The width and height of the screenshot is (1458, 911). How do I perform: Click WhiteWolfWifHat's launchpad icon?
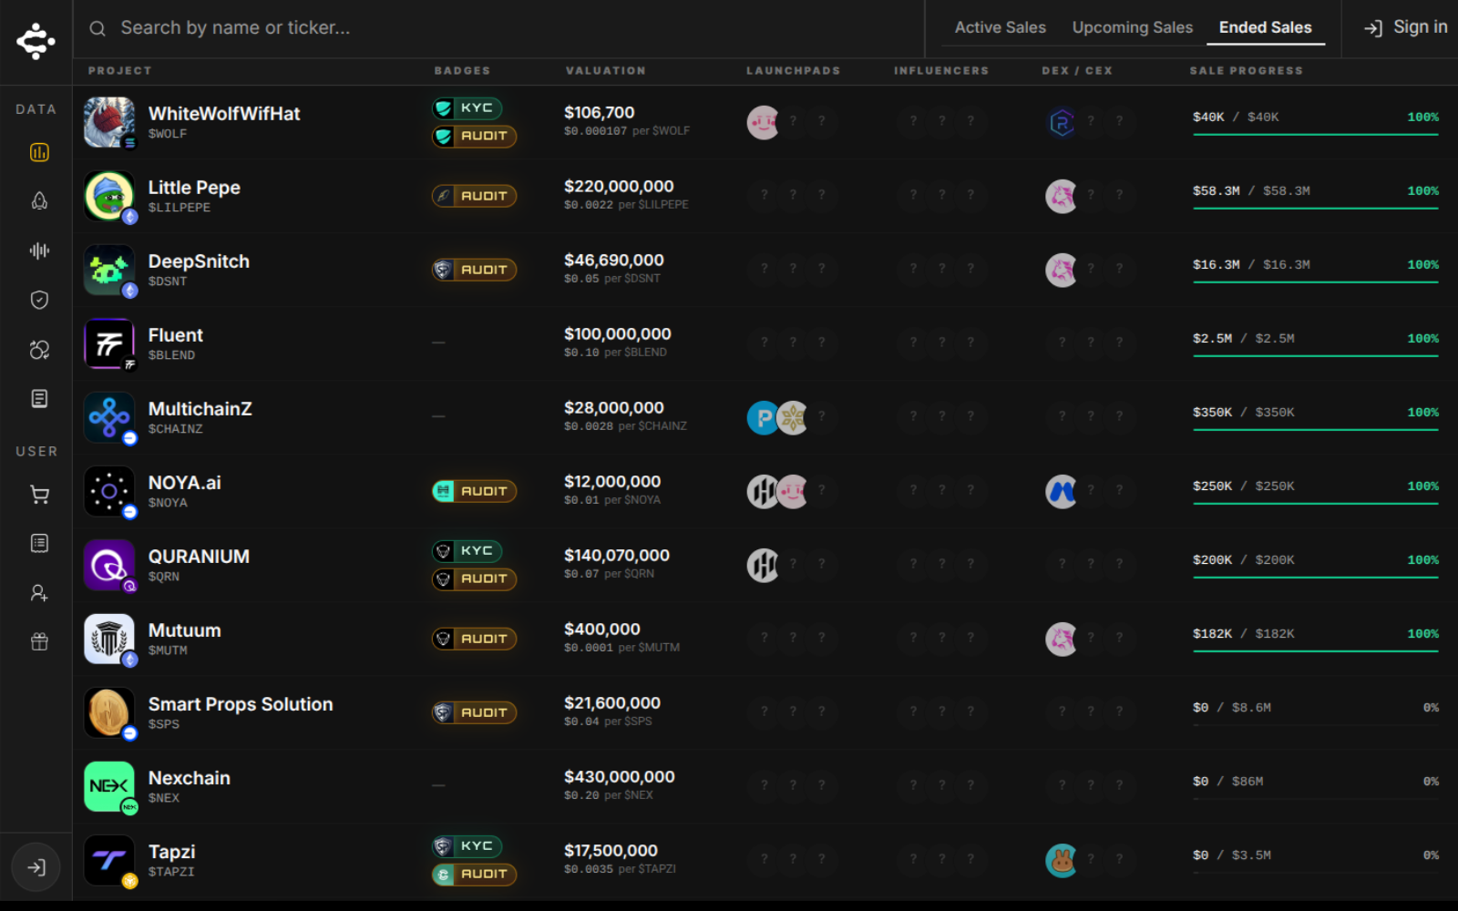click(763, 122)
